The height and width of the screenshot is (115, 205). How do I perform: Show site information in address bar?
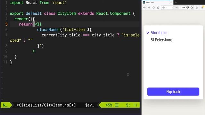tap(163, 8)
